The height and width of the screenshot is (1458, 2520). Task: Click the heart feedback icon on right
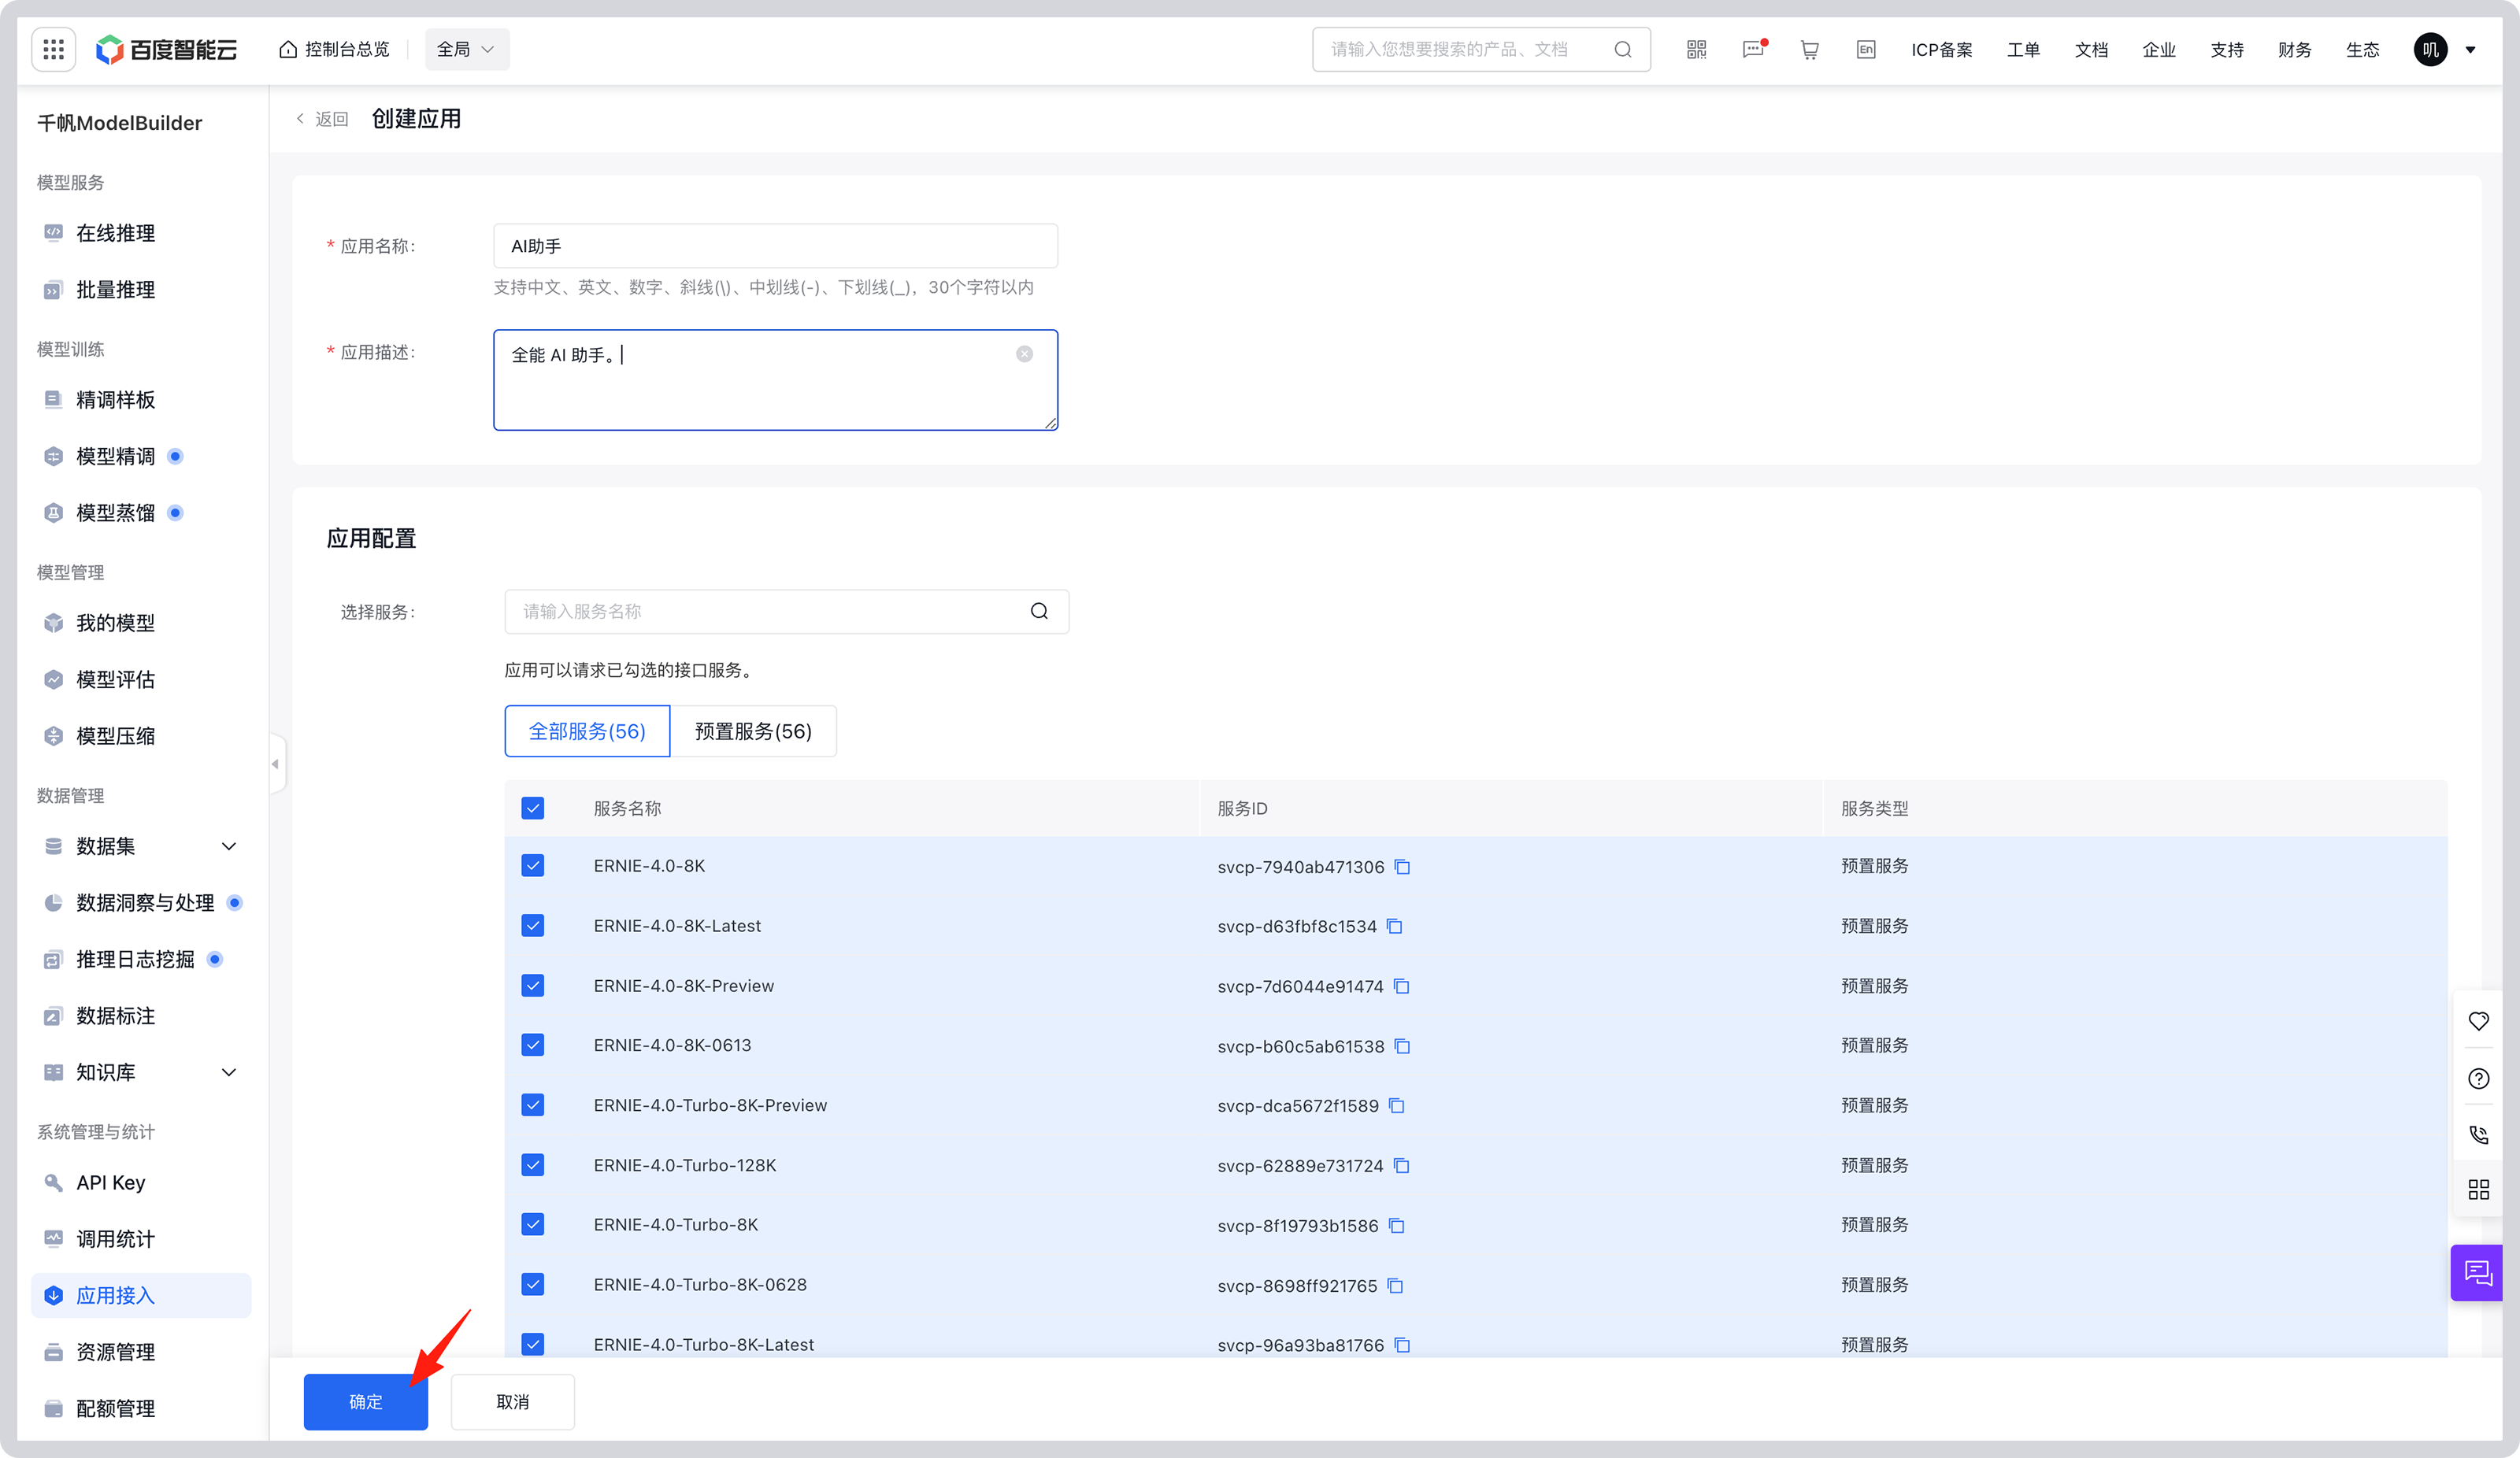2478,1021
